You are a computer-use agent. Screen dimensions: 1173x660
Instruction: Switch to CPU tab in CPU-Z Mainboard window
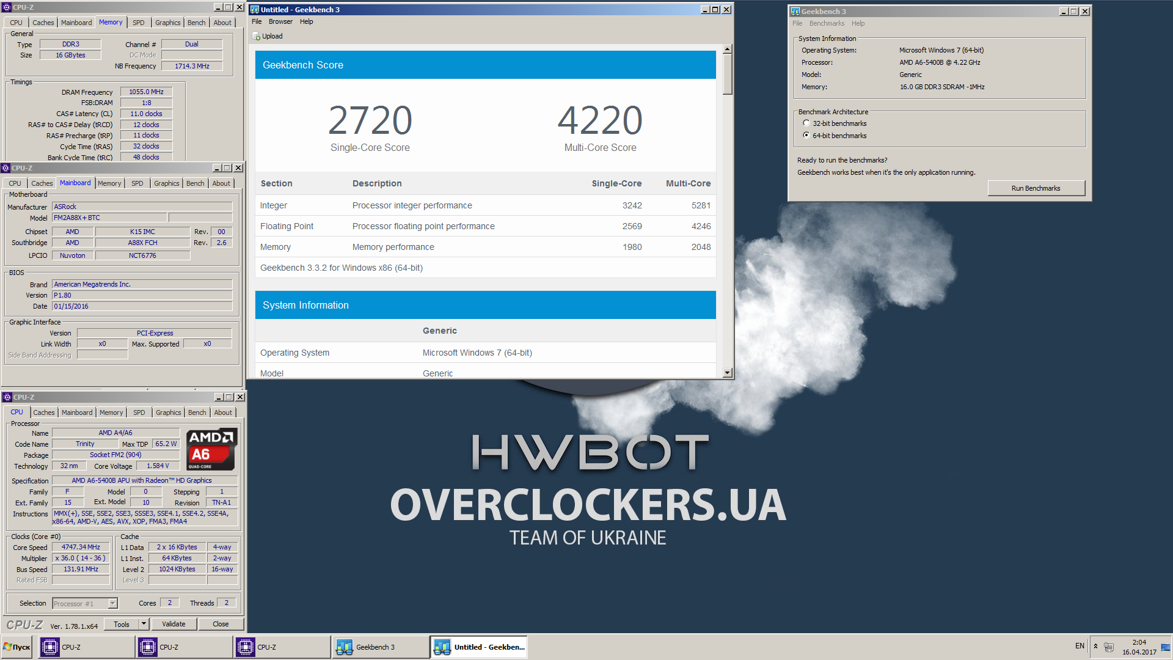[x=15, y=183]
